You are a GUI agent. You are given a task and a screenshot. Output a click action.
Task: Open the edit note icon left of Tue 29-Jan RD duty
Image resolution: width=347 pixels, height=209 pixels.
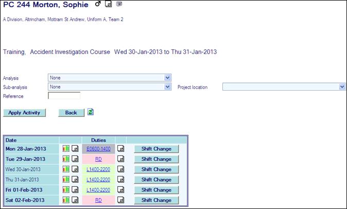75,159
